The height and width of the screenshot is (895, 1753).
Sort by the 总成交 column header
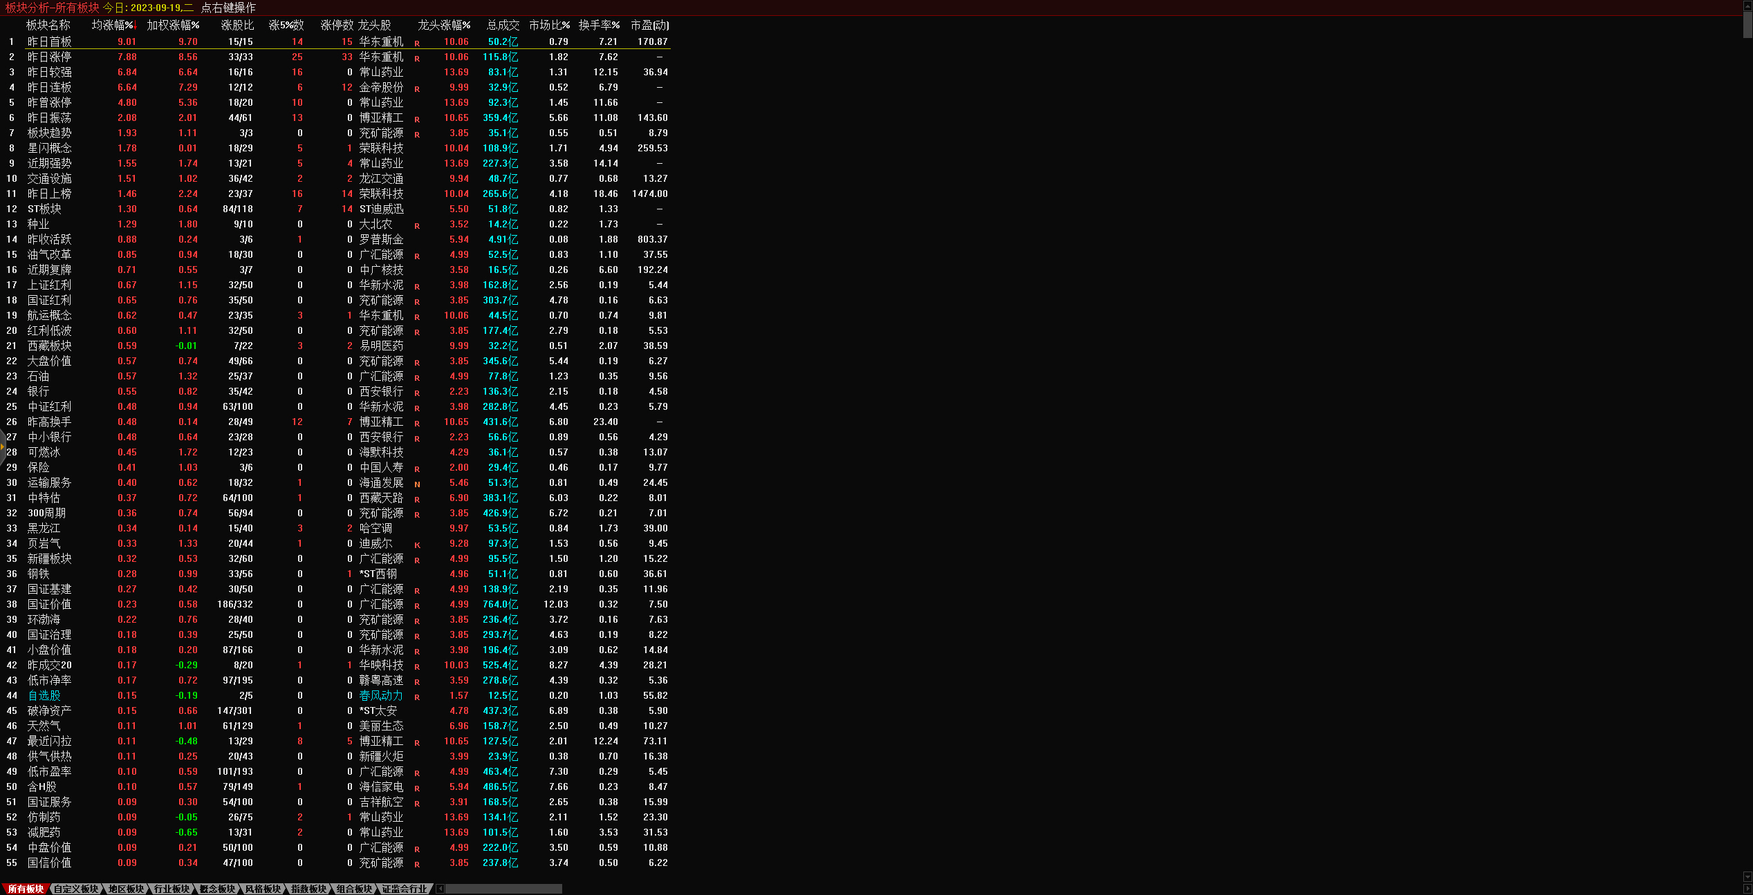click(x=502, y=26)
